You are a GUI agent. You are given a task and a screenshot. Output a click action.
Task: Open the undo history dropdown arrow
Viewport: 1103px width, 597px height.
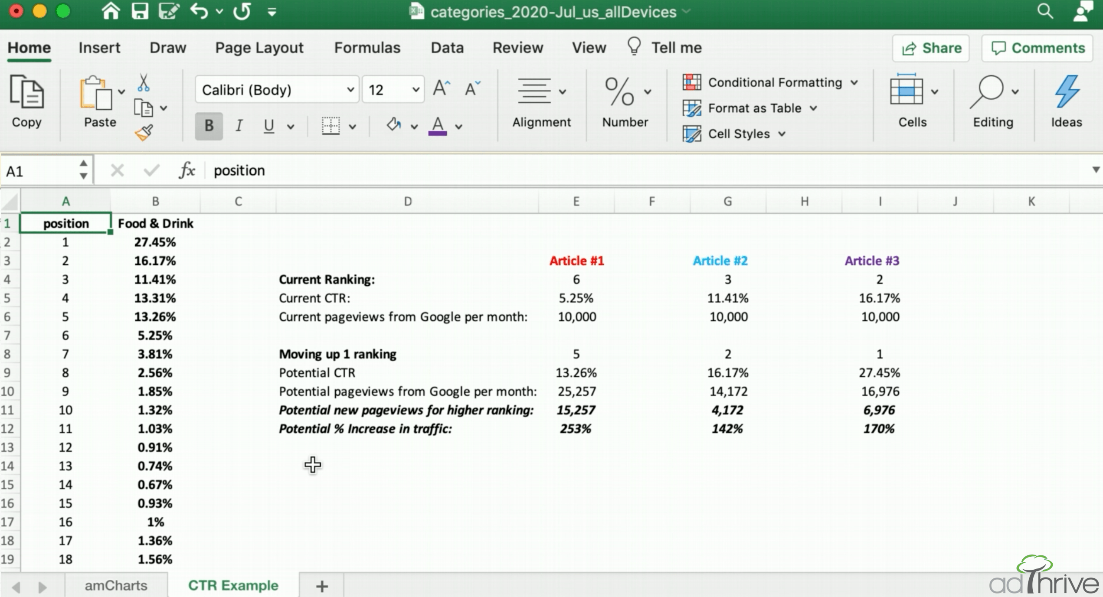click(219, 12)
